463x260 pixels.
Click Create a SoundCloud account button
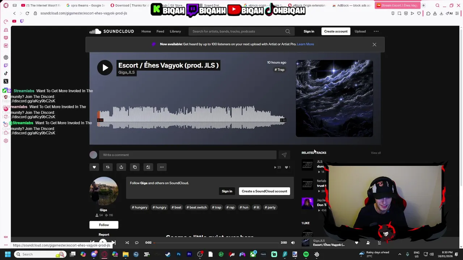point(264,191)
